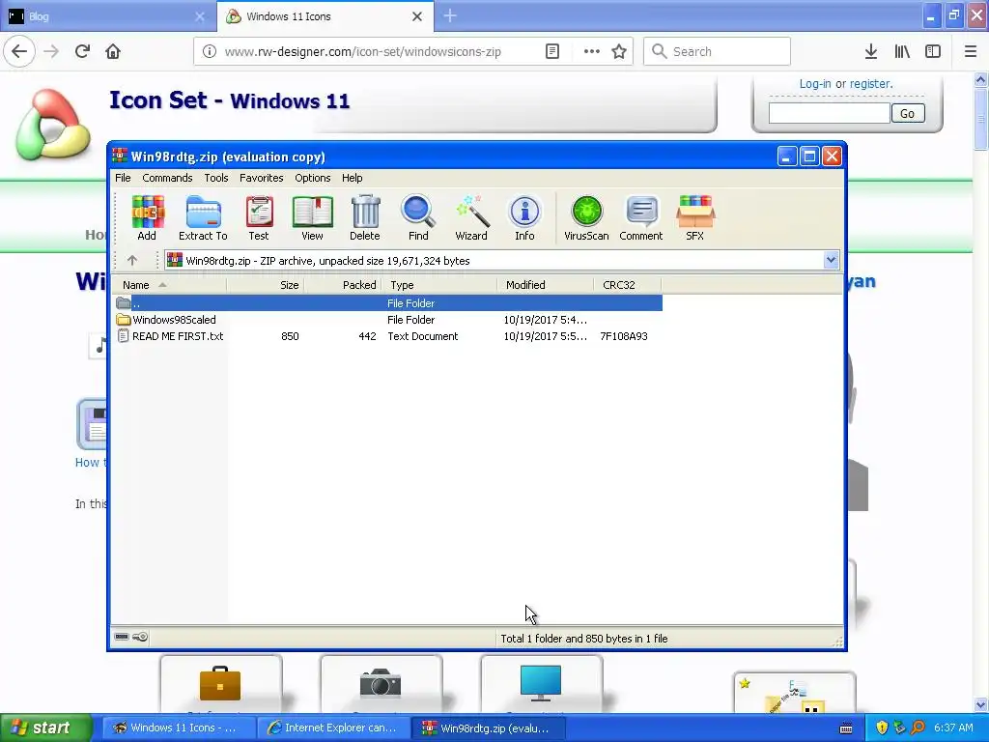Show archive Info
Viewport: 989px width, 742px height.
click(x=524, y=217)
